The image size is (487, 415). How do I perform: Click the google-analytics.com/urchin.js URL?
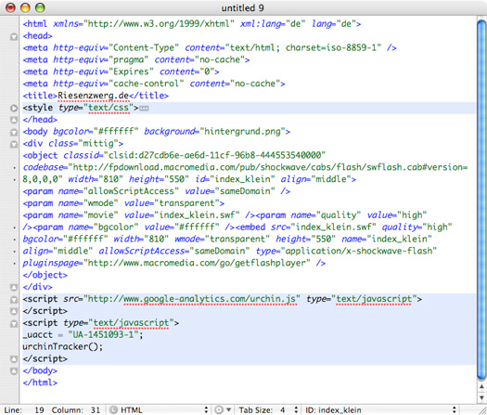pyautogui.click(x=192, y=299)
